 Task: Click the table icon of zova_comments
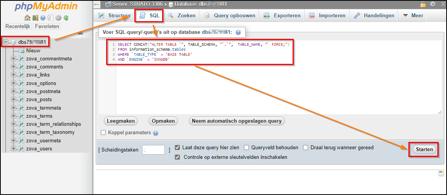21,67
